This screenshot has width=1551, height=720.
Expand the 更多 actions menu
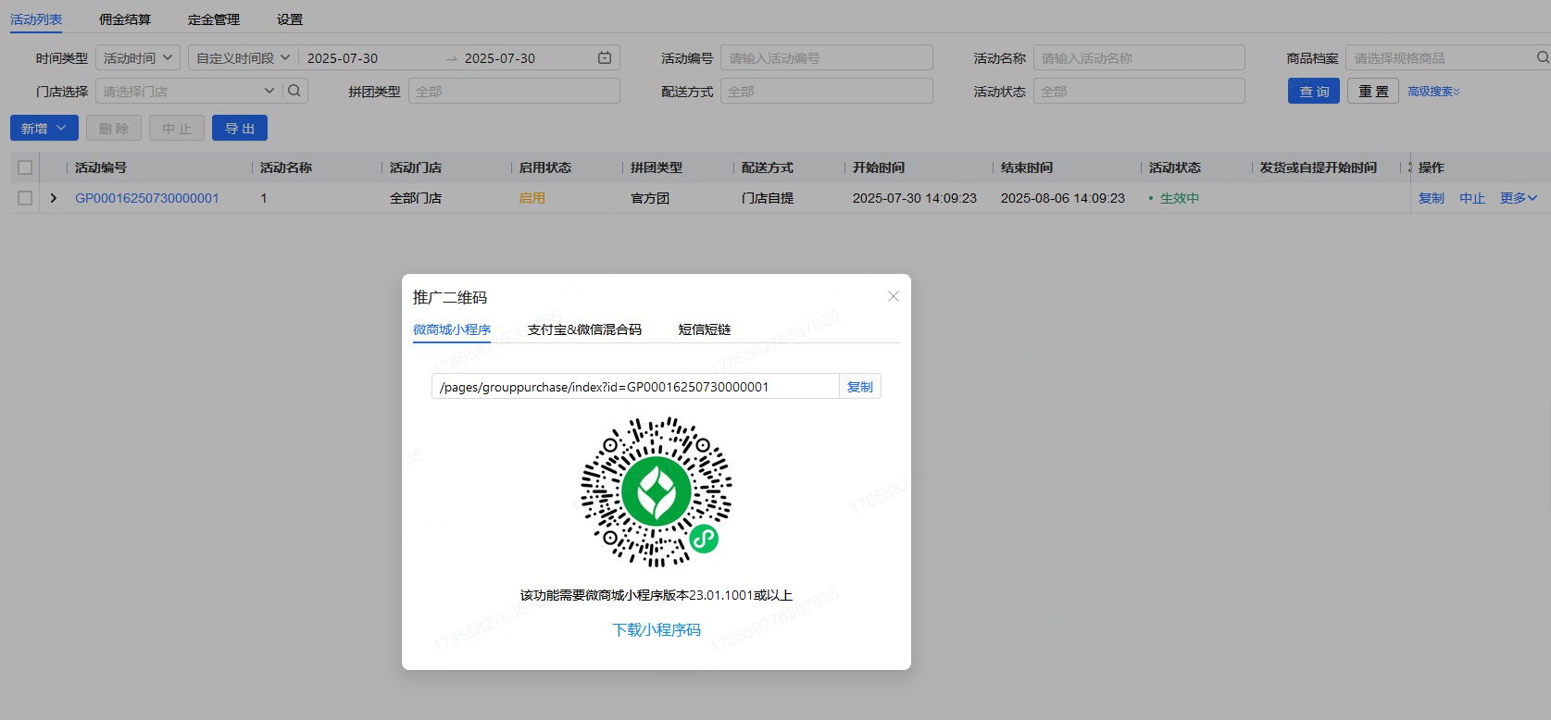1519,198
